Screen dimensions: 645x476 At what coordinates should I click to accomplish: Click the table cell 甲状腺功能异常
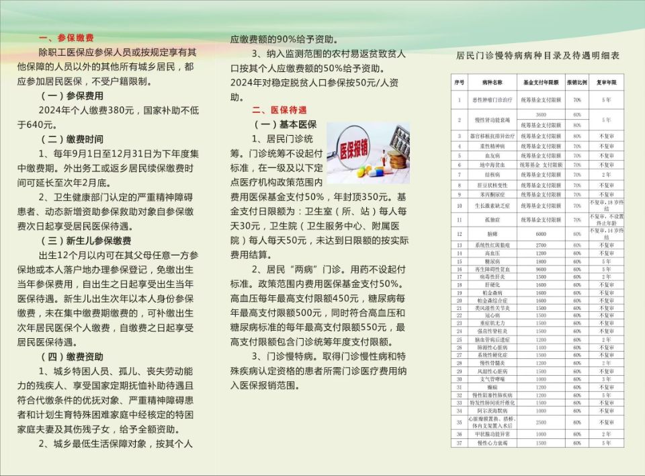coord(492,434)
